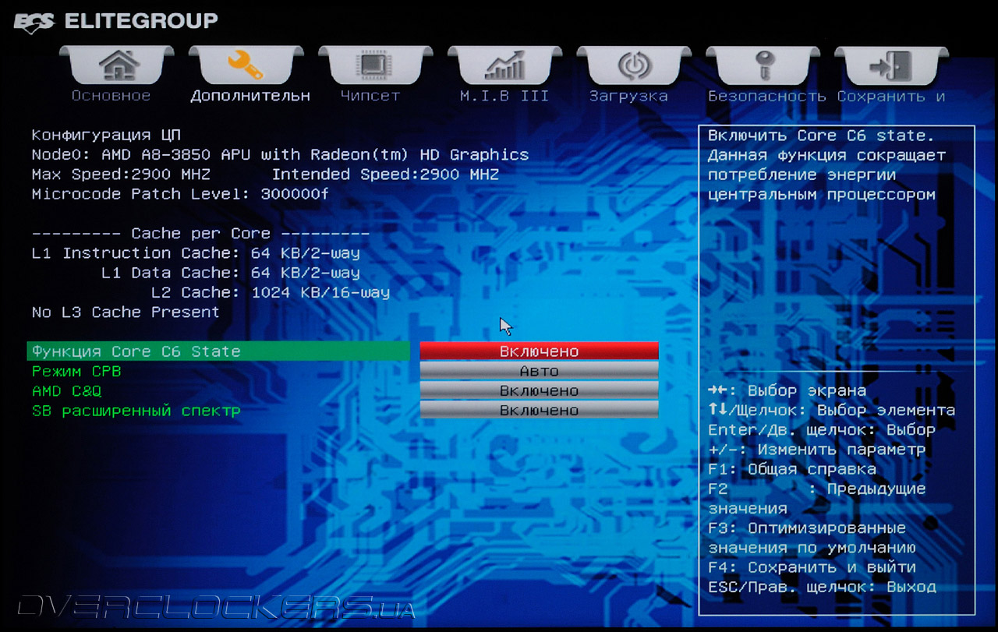Go to M.I.B III chart icon
The height and width of the screenshot is (632, 998).
point(505,65)
